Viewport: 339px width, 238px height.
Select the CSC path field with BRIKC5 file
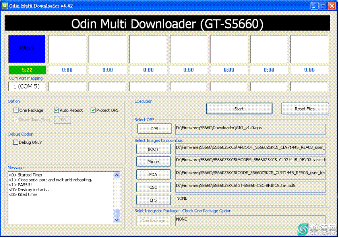(250, 187)
